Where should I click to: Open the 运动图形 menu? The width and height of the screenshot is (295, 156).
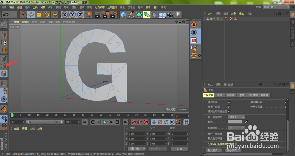pyautogui.click(x=112, y=7)
